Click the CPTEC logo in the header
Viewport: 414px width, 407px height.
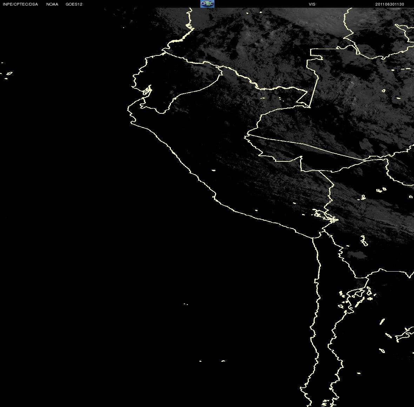[x=207, y=4]
